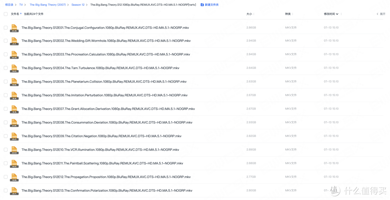Open S12E10 VCR Illumination file name
The image size is (390, 200).
(100, 150)
